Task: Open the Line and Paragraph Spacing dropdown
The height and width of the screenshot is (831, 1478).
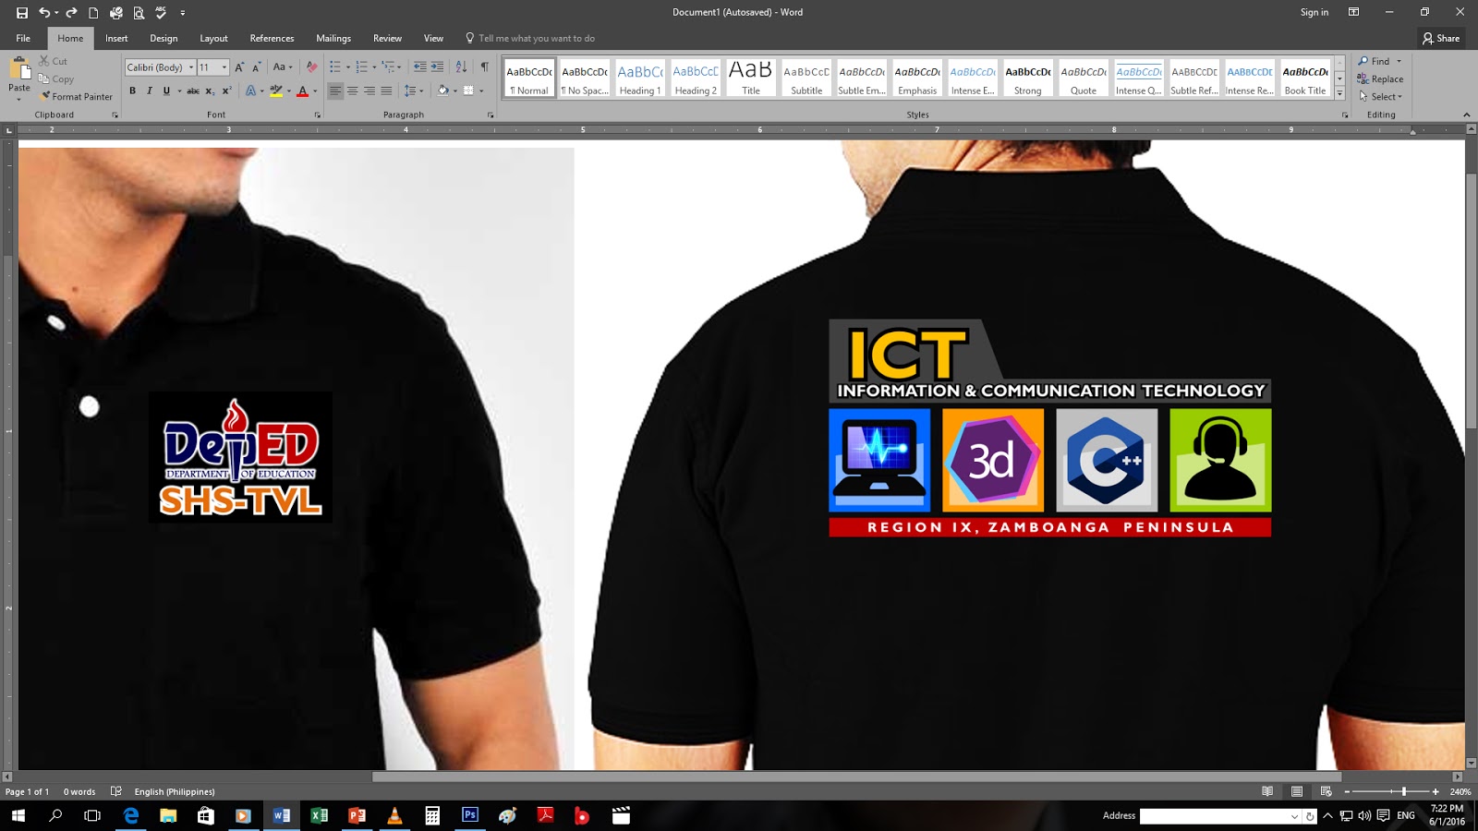Action: [414, 90]
